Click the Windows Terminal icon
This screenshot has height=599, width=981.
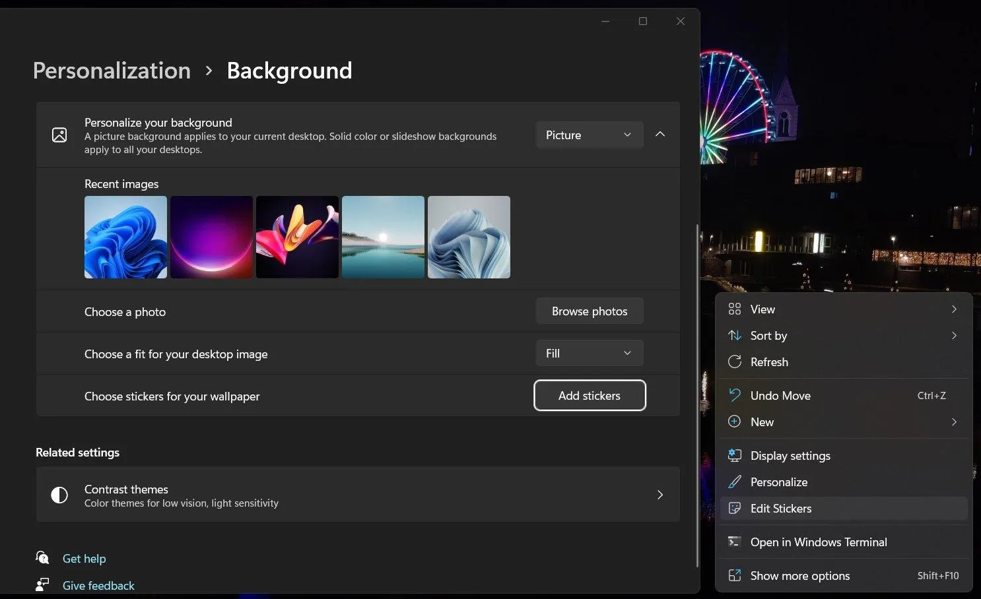click(x=735, y=542)
